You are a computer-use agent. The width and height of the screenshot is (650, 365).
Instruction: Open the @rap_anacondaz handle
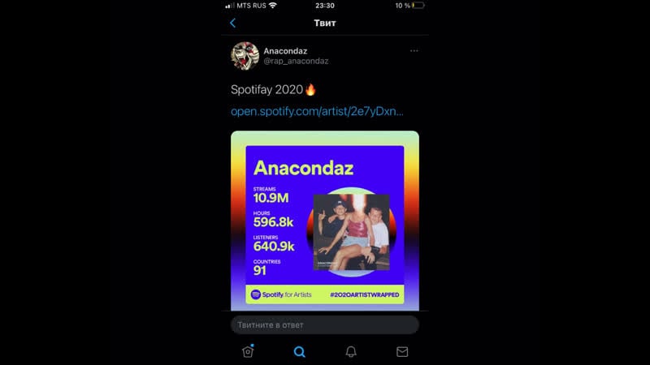pyautogui.click(x=296, y=62)
